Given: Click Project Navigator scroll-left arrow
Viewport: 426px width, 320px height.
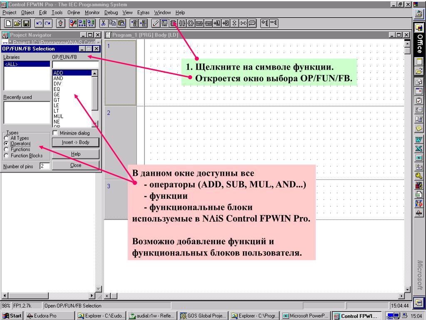Looking at the screenshot, I should (x=5, y=296).
